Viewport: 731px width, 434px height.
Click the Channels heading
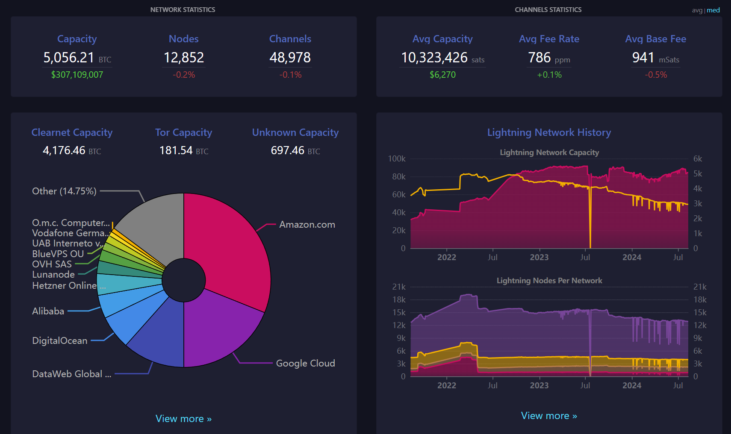[290, 39]
